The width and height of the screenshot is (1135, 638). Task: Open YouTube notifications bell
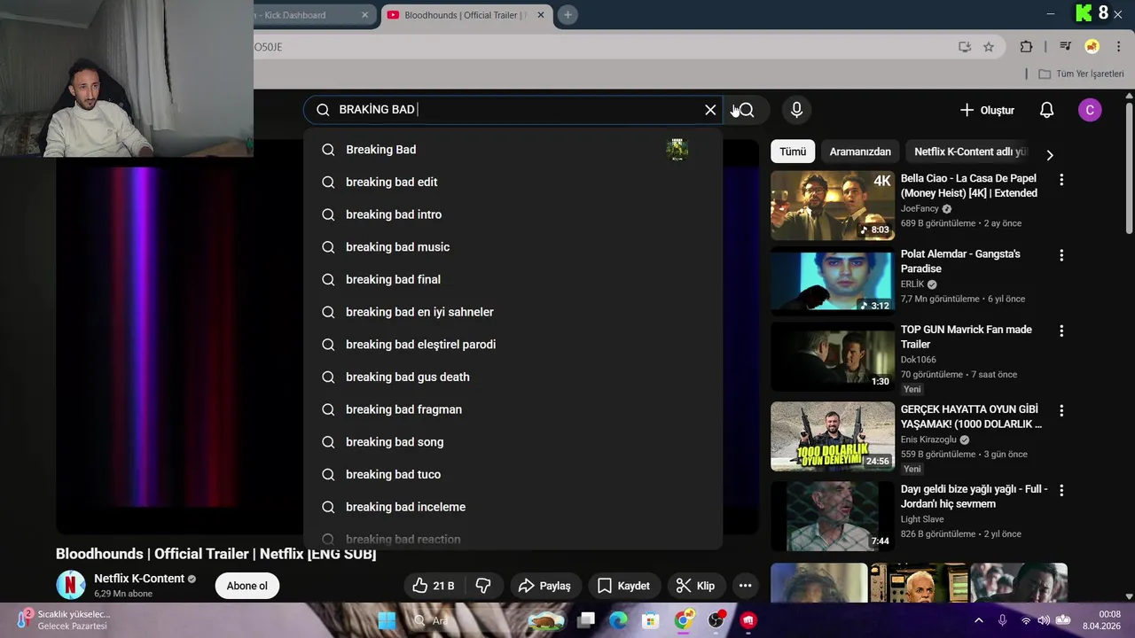point(1046,110)
